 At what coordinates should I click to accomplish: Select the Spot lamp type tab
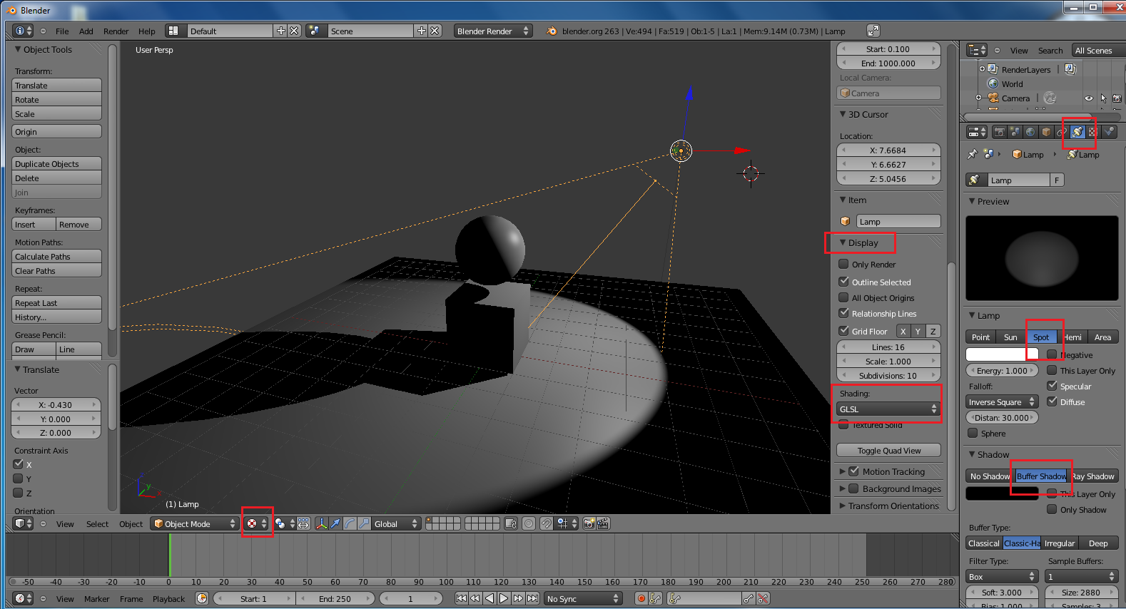tap(1041, 337)
